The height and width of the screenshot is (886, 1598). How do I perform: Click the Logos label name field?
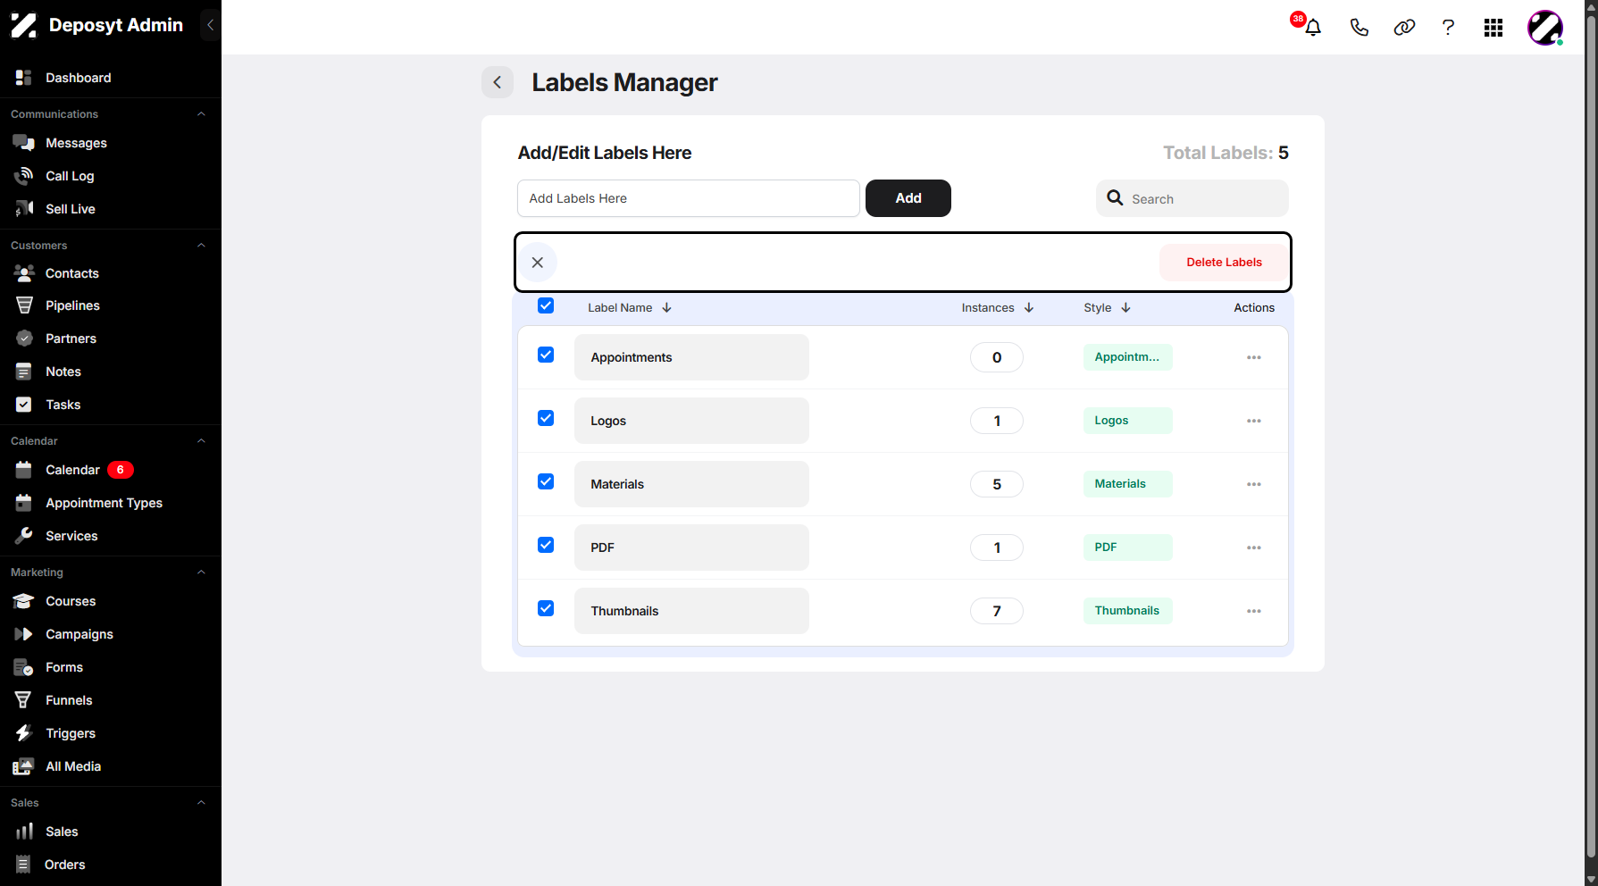coord(691,421)
